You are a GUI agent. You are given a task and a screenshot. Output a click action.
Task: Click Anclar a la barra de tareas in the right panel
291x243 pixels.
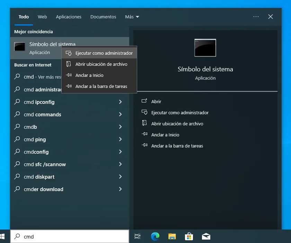[177, 146]
